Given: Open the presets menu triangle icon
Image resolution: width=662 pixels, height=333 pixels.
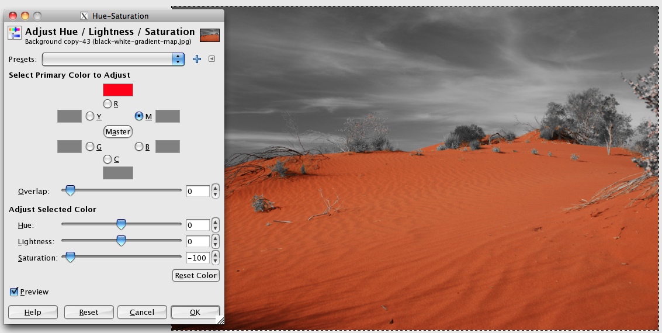Looking at the screenshot, I should tap(212, 59).
